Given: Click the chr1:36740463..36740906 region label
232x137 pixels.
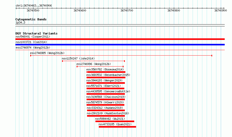Looking at the screenshot, I should coord(34,6).
